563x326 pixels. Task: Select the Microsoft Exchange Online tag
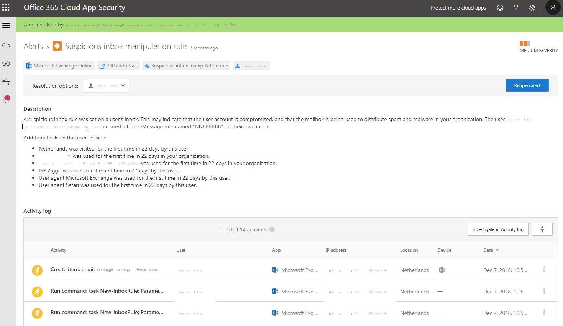(59, 66)
